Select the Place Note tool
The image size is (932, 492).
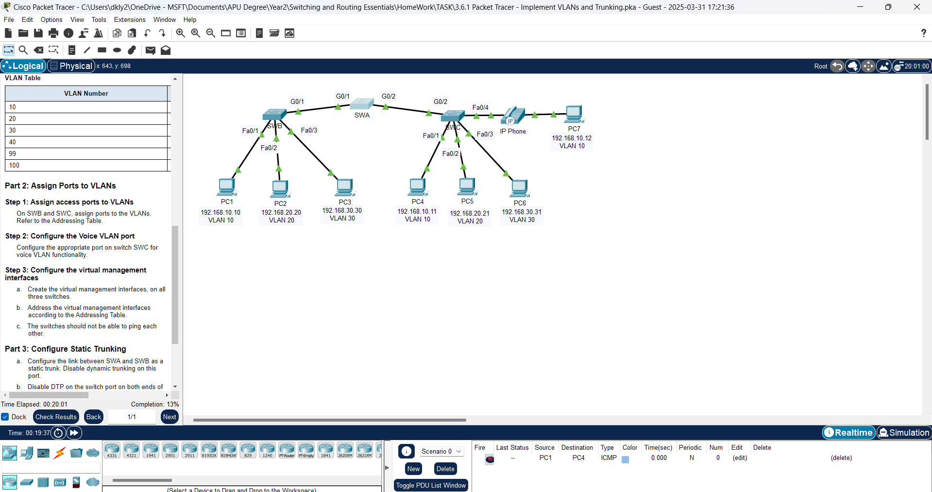point(71,50)
